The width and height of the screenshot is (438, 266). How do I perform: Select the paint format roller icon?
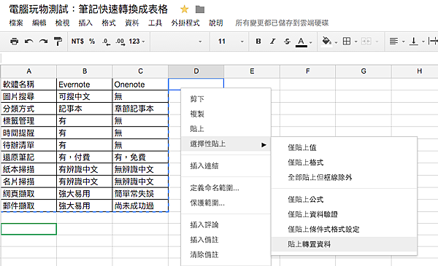[x=58, y=42]
